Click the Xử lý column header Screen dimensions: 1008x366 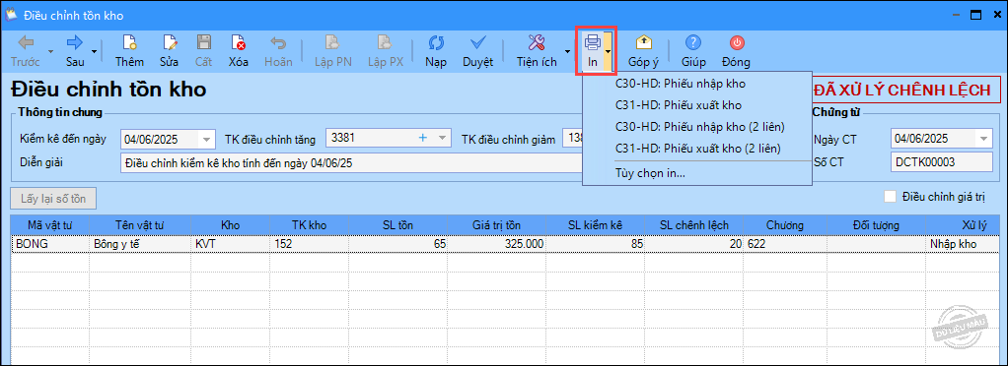963,225
